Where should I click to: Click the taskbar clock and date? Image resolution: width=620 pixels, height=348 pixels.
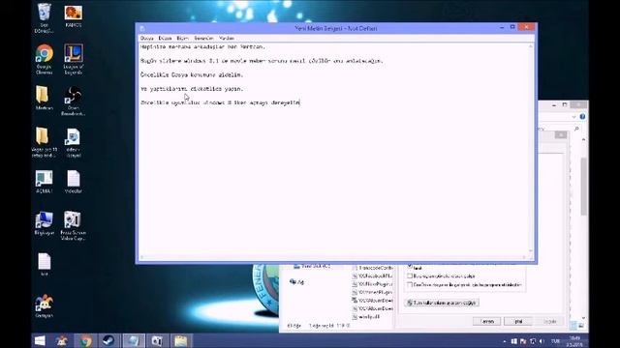[x=574, y=341]
